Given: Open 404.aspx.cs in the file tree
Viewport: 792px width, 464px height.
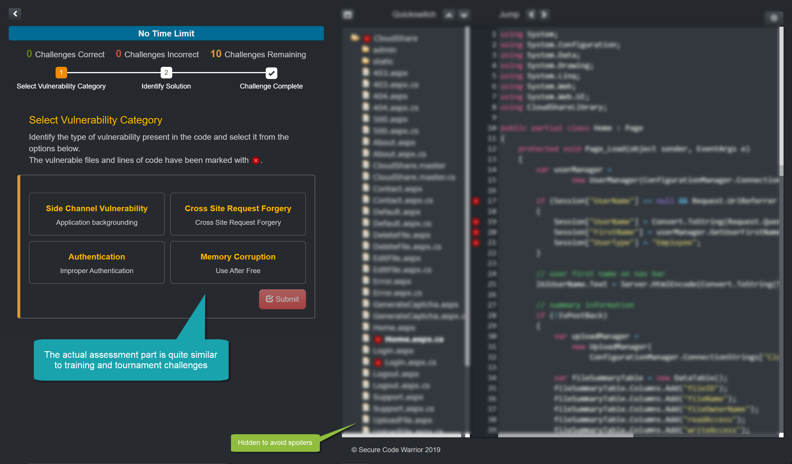Looking at the screenshot, I should click(396, 108).
